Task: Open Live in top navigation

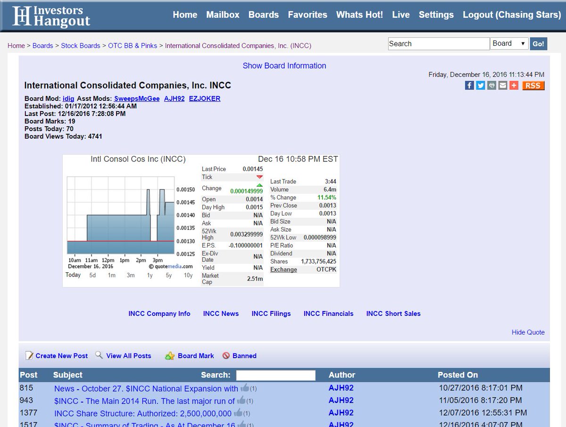Action: pos(401,15)
